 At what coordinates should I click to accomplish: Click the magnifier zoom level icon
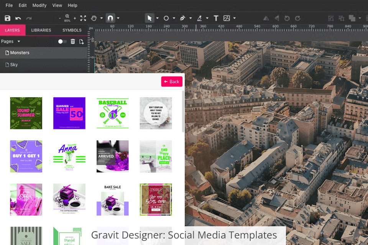(x=67, y=18)
